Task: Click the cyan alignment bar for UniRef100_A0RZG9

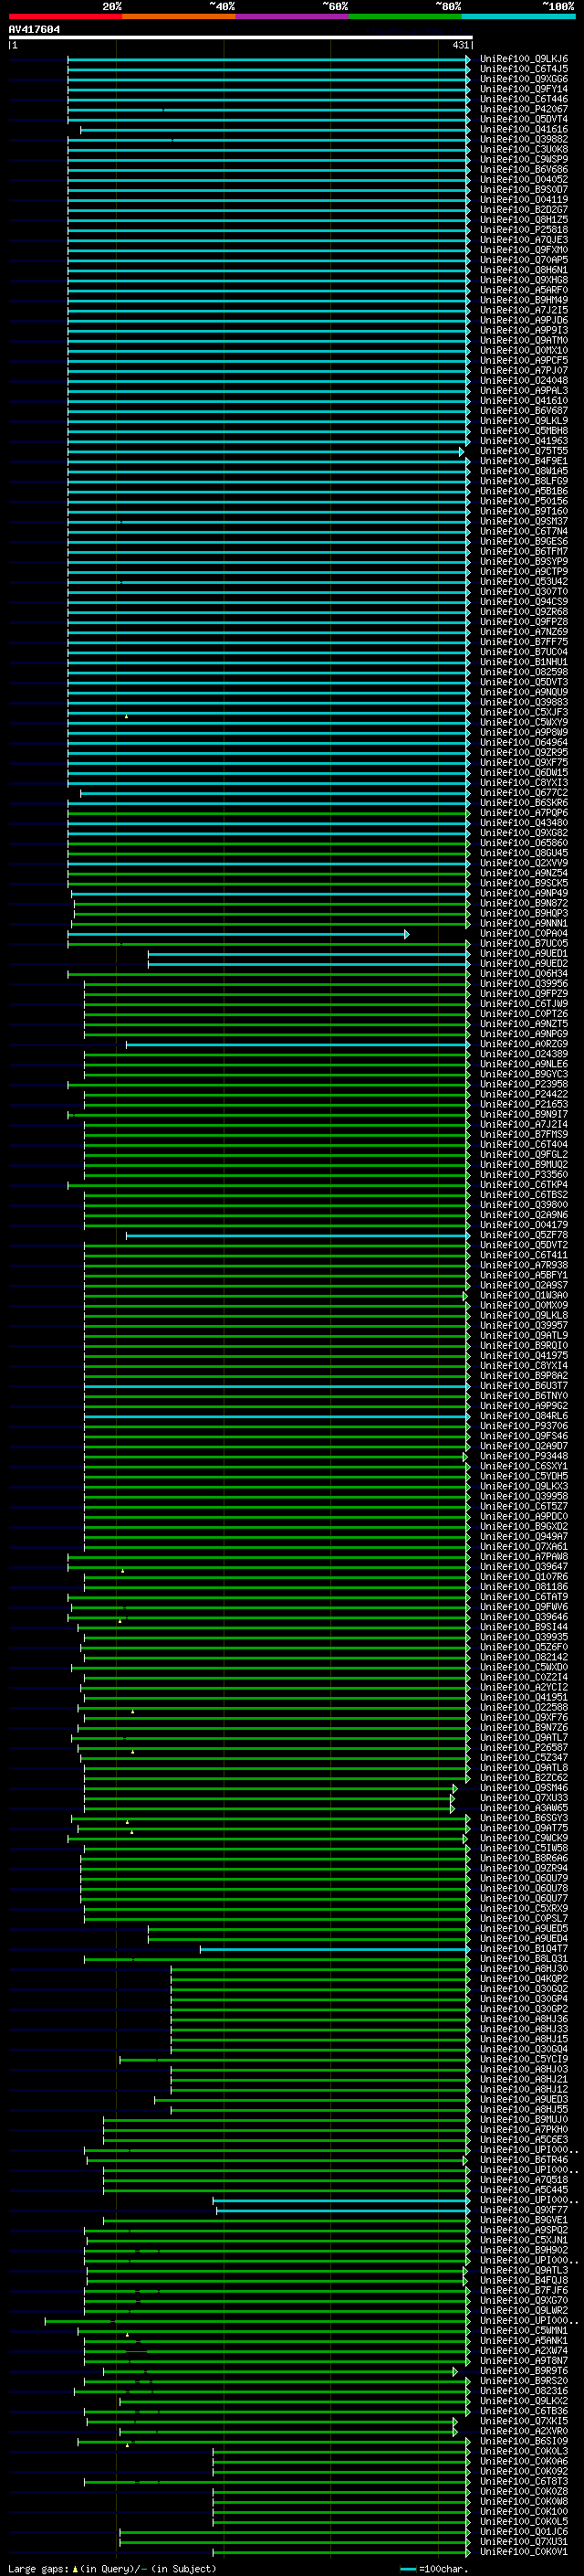Action: 297,1045
